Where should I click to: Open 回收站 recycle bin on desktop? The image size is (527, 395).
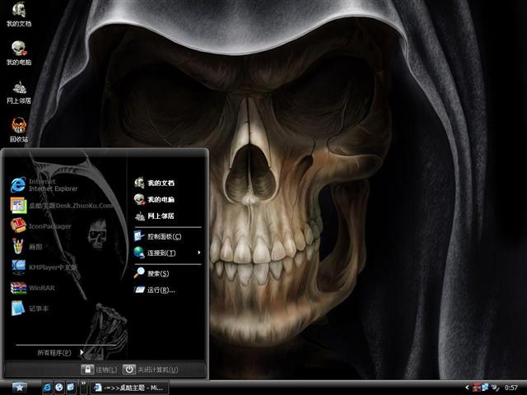[x=18, y=128]
